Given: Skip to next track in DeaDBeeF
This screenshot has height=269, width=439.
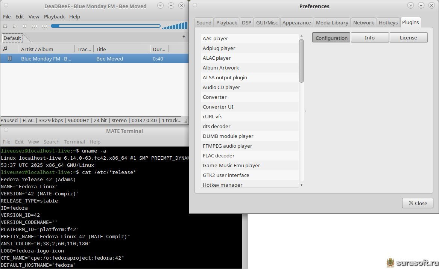Looking at the screenshot, I should click(x=44, y=26).
